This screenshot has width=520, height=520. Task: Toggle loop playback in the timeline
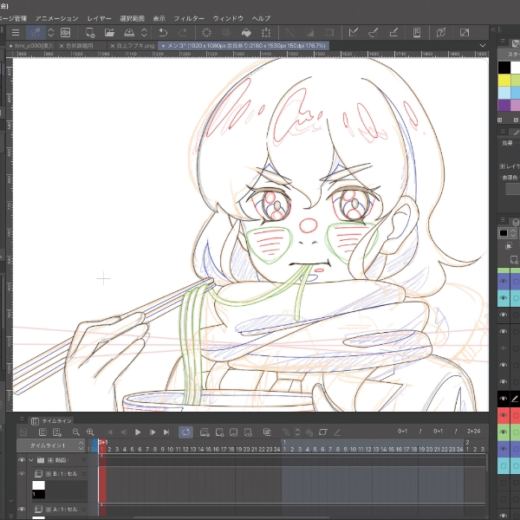click(x=185, y=432)
